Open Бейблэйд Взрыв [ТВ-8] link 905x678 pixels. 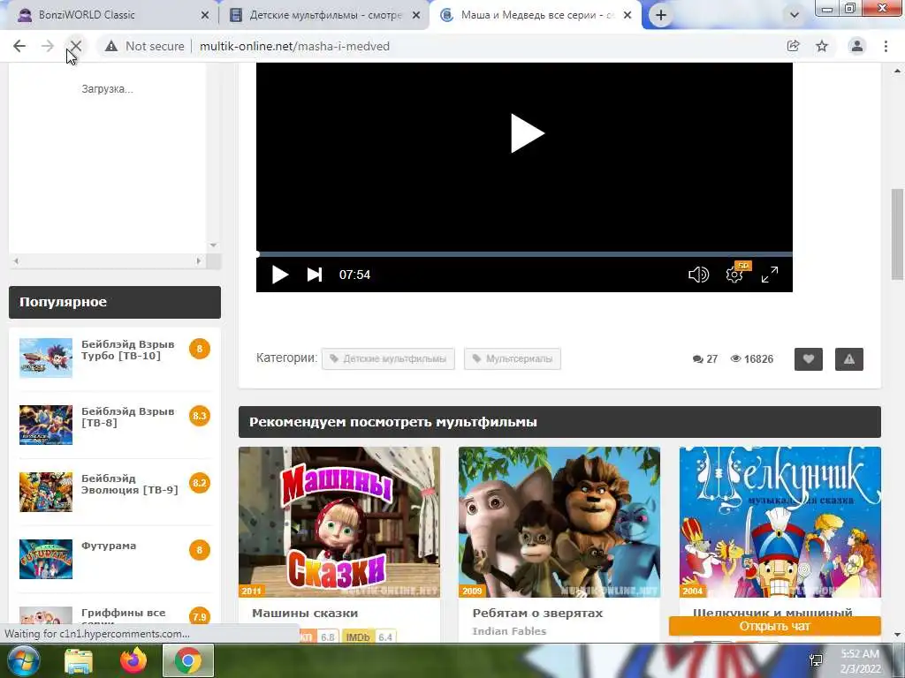pyautogui.click(x=127, y=417)
